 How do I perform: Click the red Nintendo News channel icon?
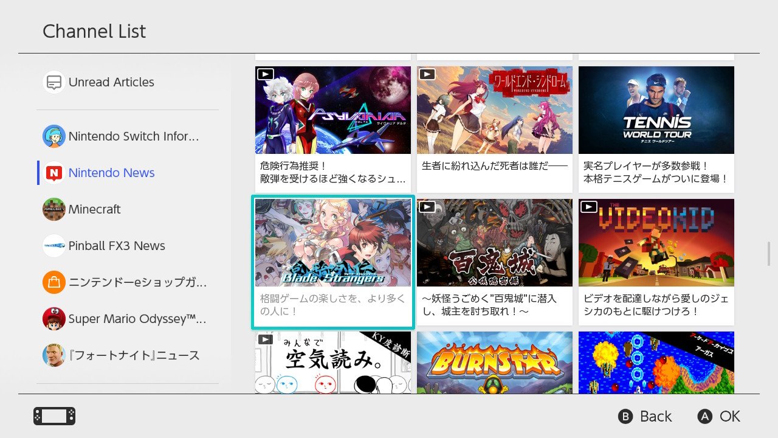click(54, 173)
